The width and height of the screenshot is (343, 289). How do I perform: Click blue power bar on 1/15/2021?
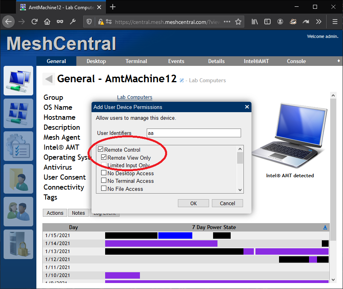click(175, 236)
